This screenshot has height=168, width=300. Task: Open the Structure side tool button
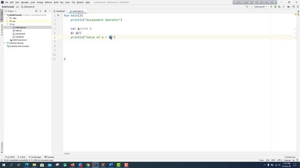2,30
